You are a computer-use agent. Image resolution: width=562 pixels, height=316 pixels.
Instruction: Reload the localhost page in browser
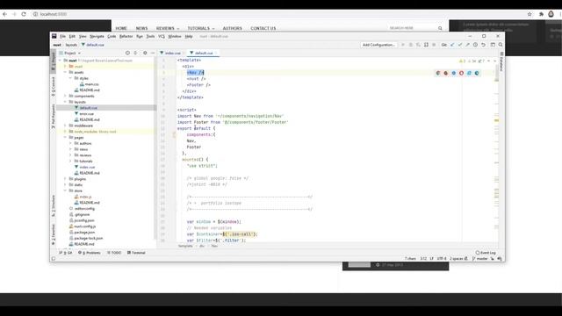[24, 14]
